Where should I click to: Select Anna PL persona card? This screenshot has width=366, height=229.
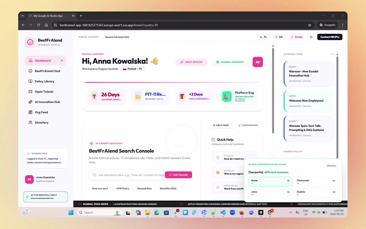tap(270, 181)
